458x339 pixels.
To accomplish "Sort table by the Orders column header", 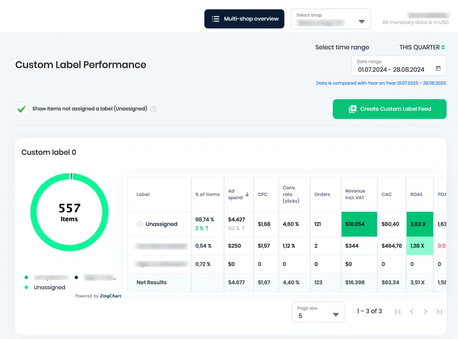I will click(322, 194).
